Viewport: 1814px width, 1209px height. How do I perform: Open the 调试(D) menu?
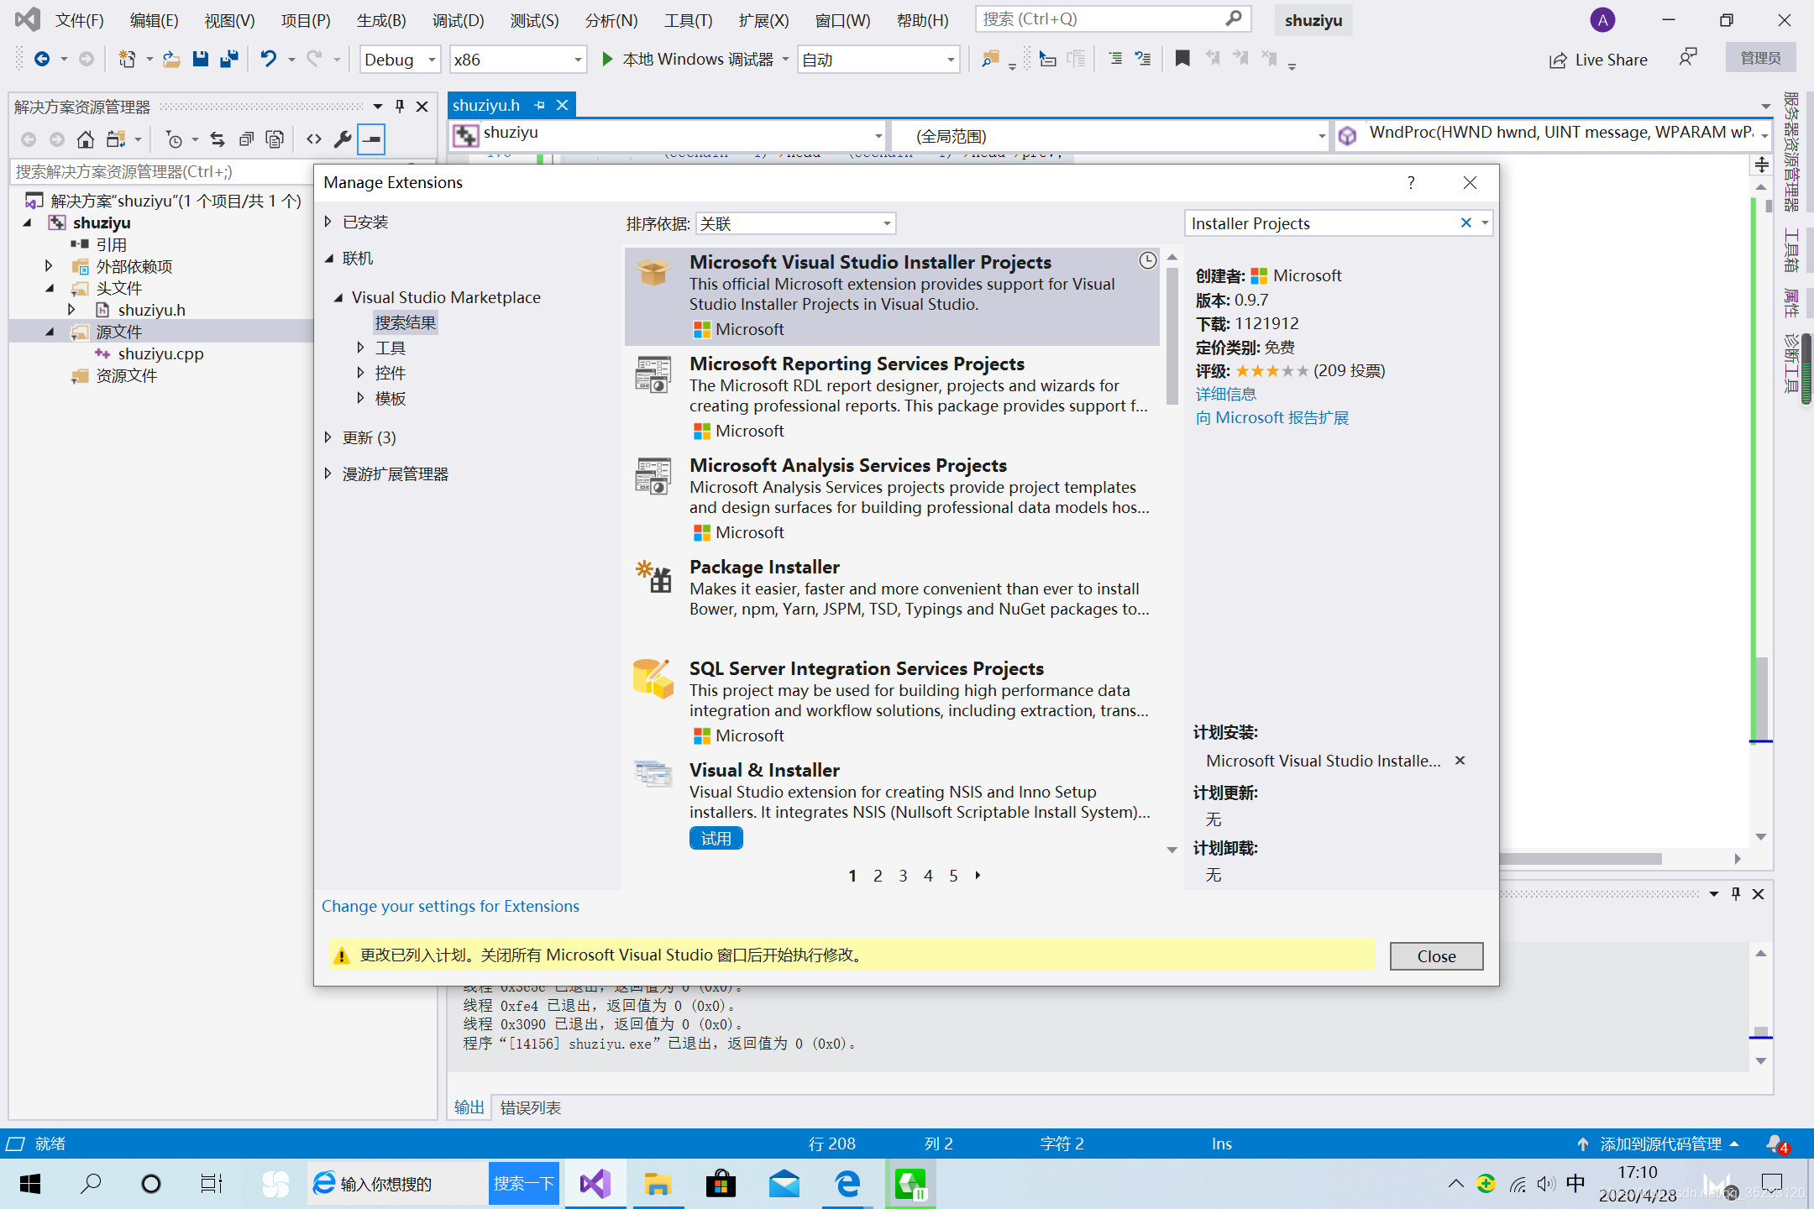pyautogui.click(x=458, y=20)
